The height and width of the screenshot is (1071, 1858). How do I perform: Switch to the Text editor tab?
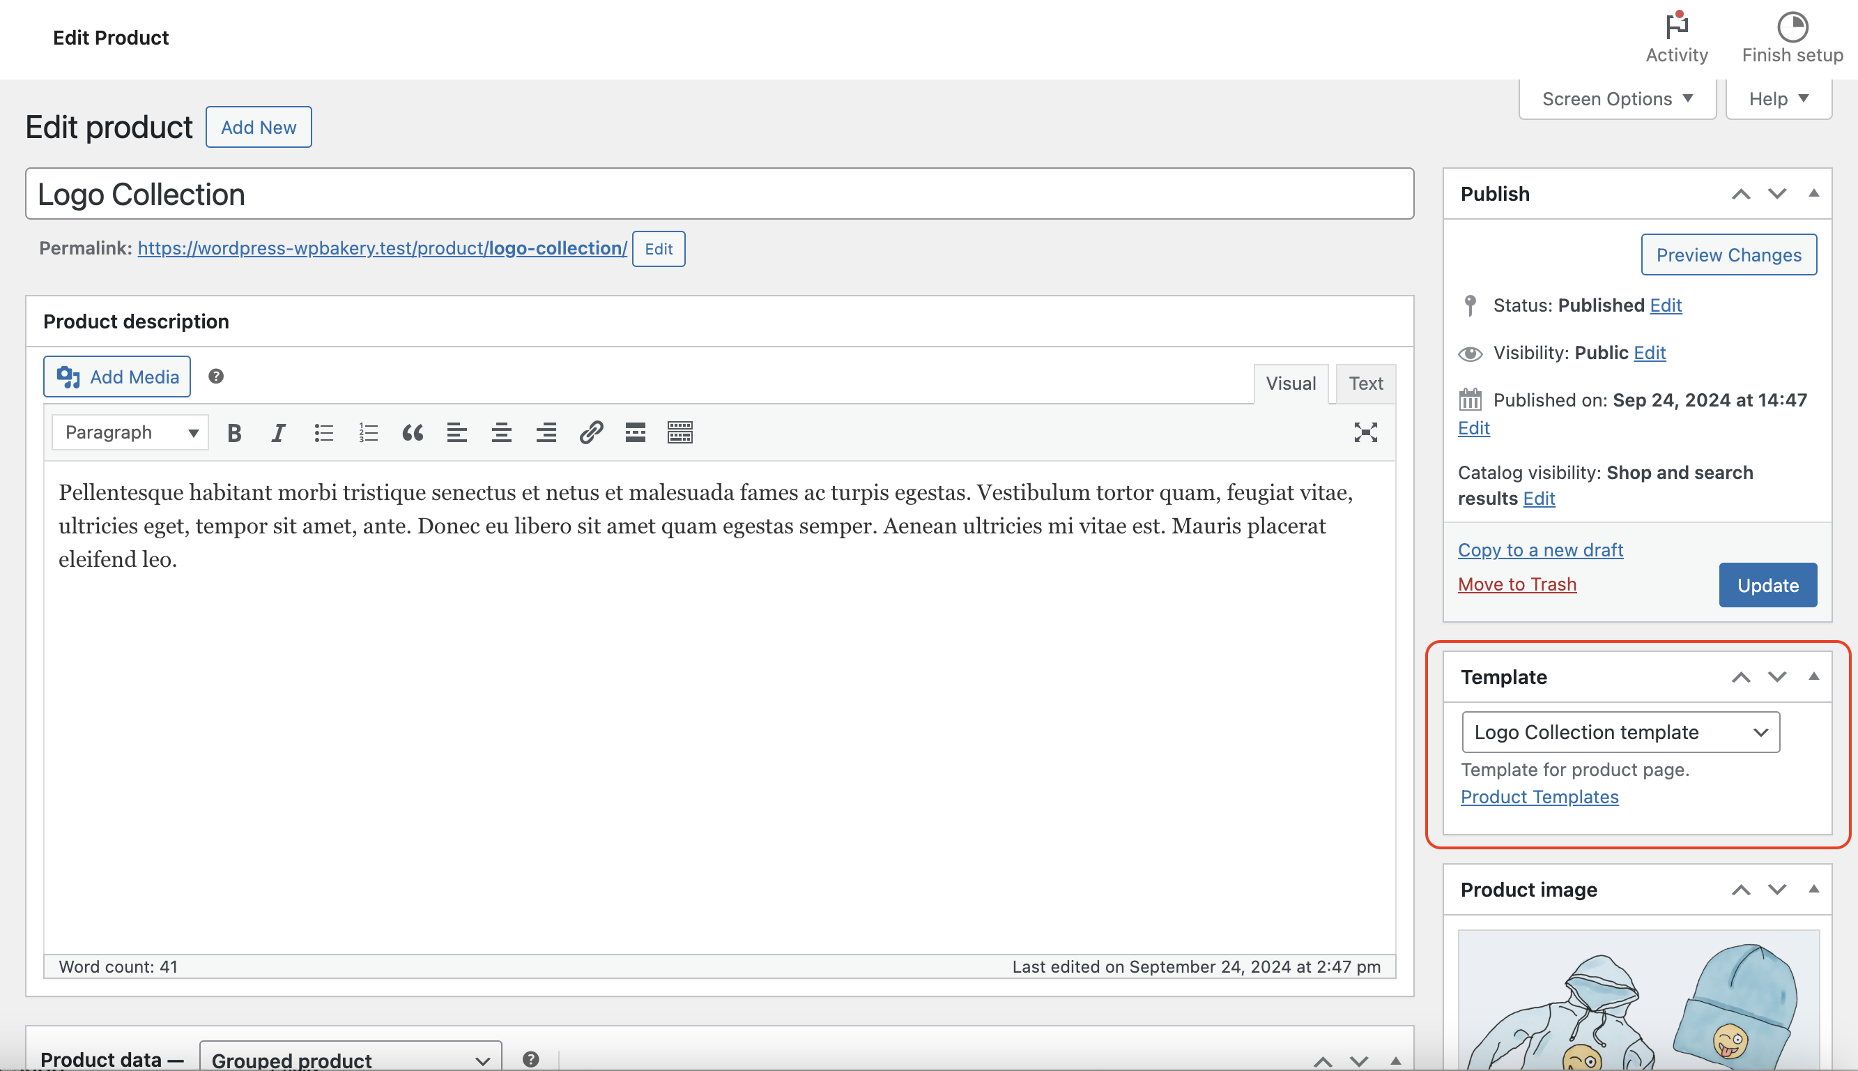pos(1365,383)
